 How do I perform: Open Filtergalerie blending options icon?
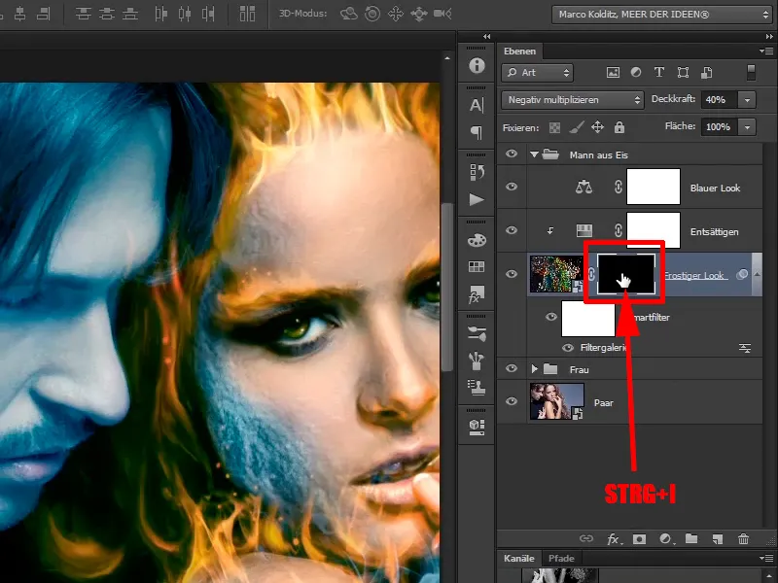coord(745,348)
